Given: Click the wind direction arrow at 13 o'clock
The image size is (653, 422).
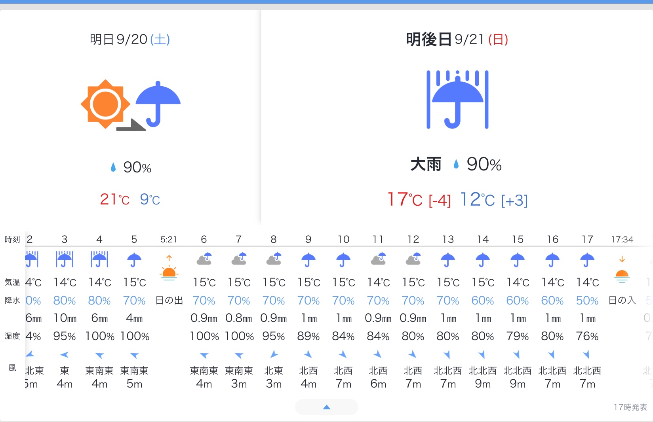Looking at the screenshot, I should [x=447, y=354].
